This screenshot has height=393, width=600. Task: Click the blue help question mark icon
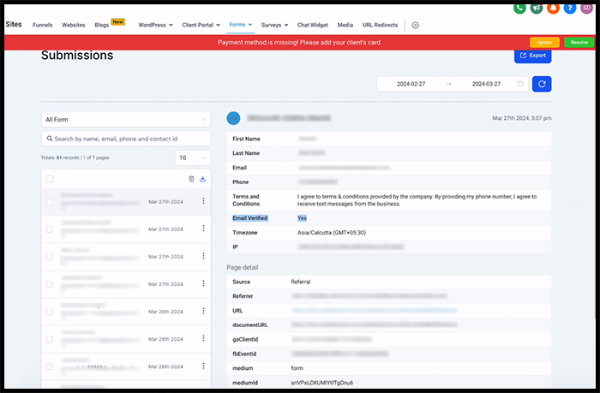(x=570, y=8)
